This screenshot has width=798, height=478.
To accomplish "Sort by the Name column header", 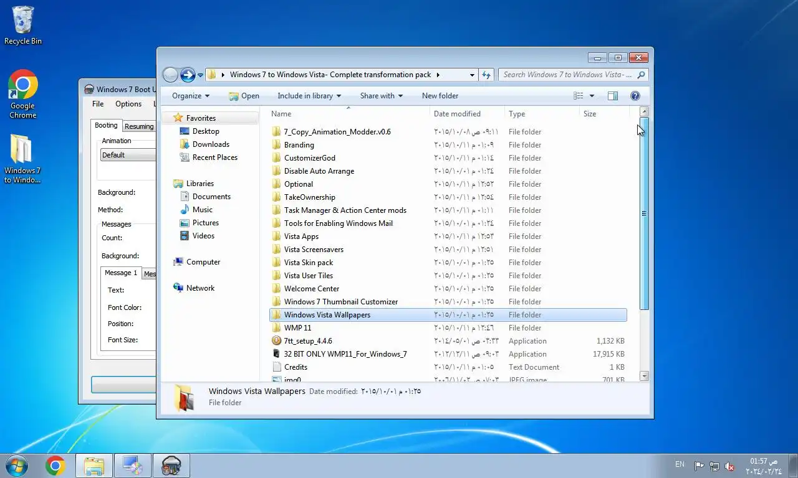I will [349, 114].
